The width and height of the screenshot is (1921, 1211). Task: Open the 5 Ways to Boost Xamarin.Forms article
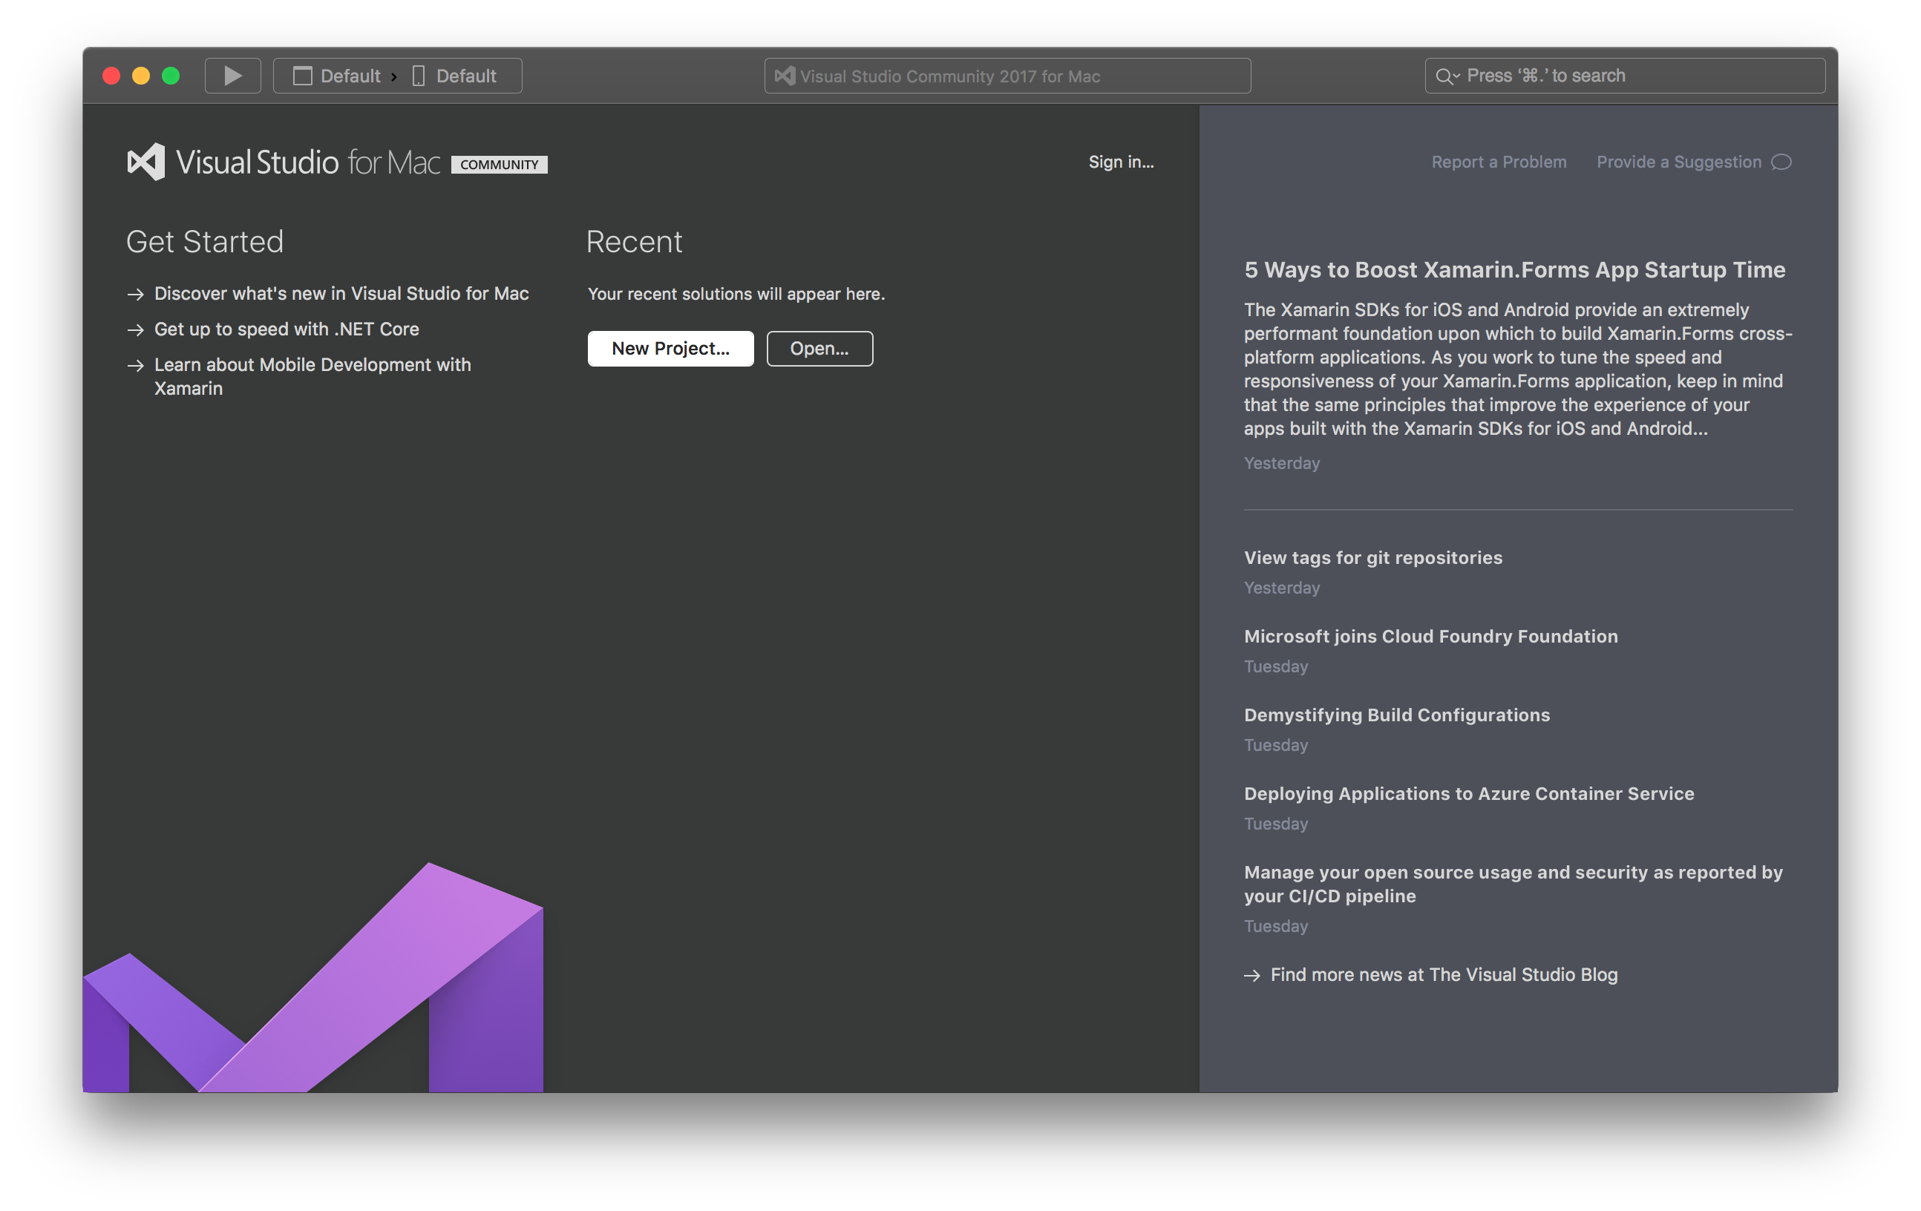click(x=1514, y=270)
